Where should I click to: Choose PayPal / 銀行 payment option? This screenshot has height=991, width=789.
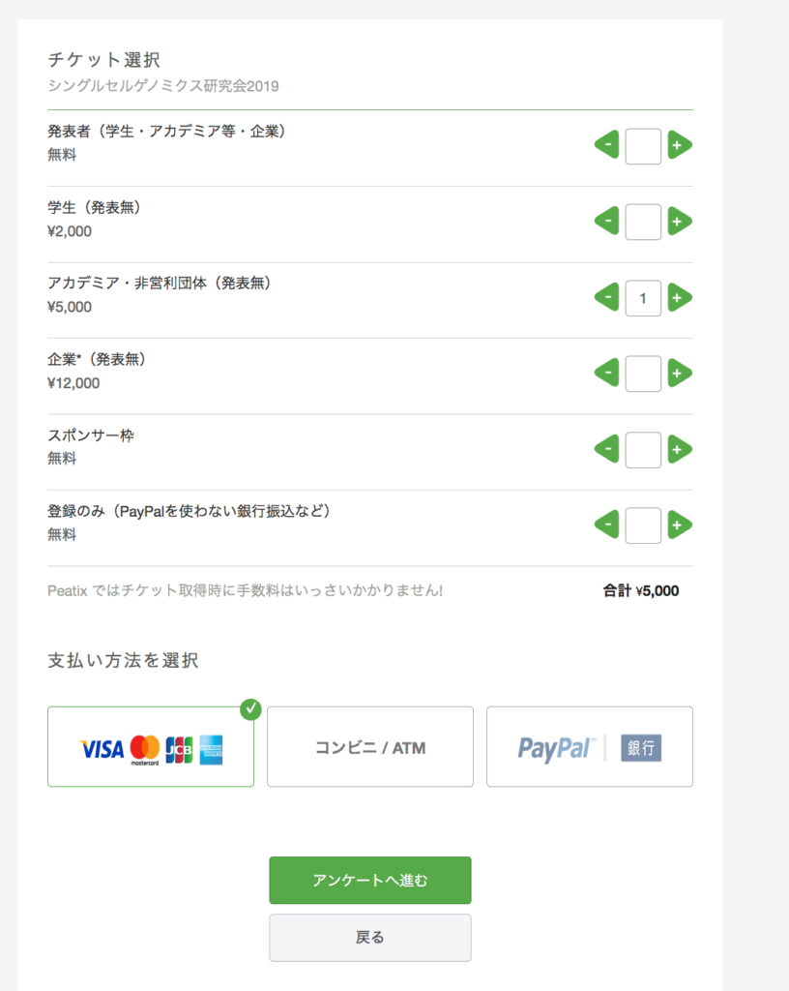click(x=590, y=746)
